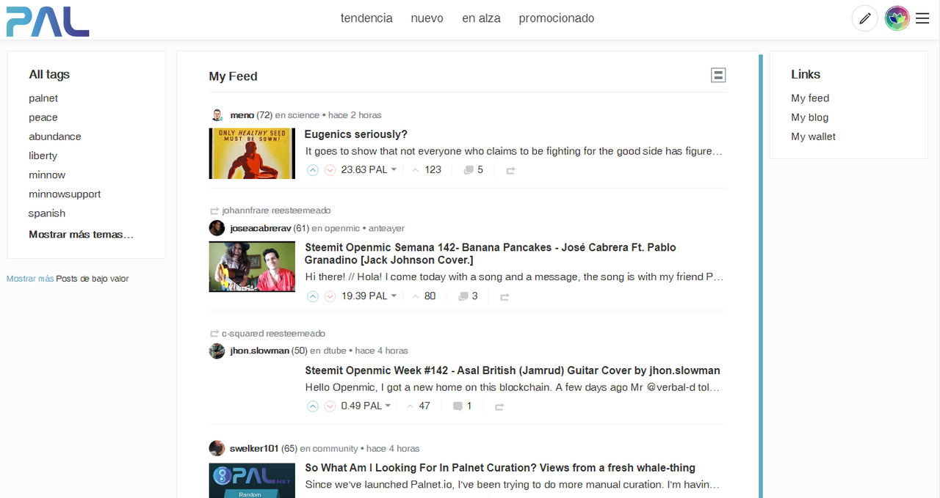The image size is (940, 498).
Task: Switch to the 'tendencia' tab
Action: 366,18
